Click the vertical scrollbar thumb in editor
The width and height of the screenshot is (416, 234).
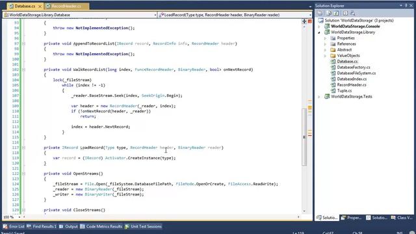(x=304, y=137)
